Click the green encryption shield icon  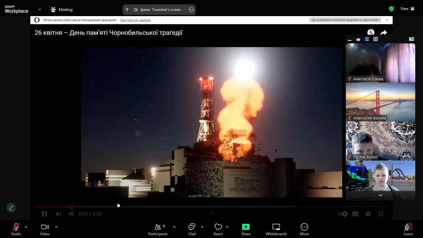pyautogui.click(x=391, y=9)
